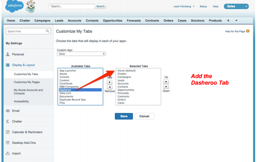Image resolution: width=257 pixels, height=162 pixels.
Task: Click the plus icon for all tabs
Action: (228, 21)
